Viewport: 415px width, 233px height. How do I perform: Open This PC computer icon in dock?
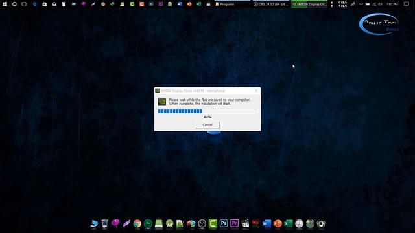click(x=94, y=223)
